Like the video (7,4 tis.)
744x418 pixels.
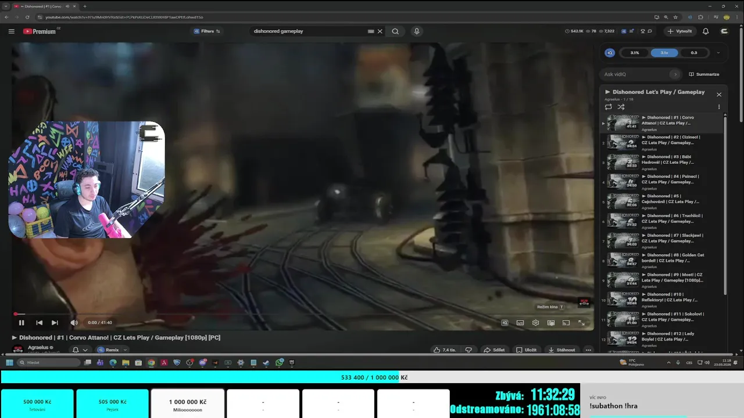point(445,350)
